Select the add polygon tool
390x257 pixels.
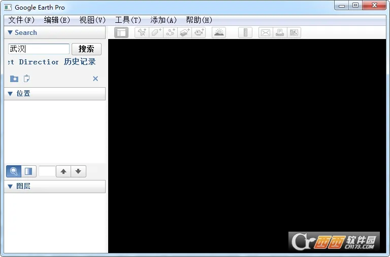pyautogui.click(x=156, y=32)
